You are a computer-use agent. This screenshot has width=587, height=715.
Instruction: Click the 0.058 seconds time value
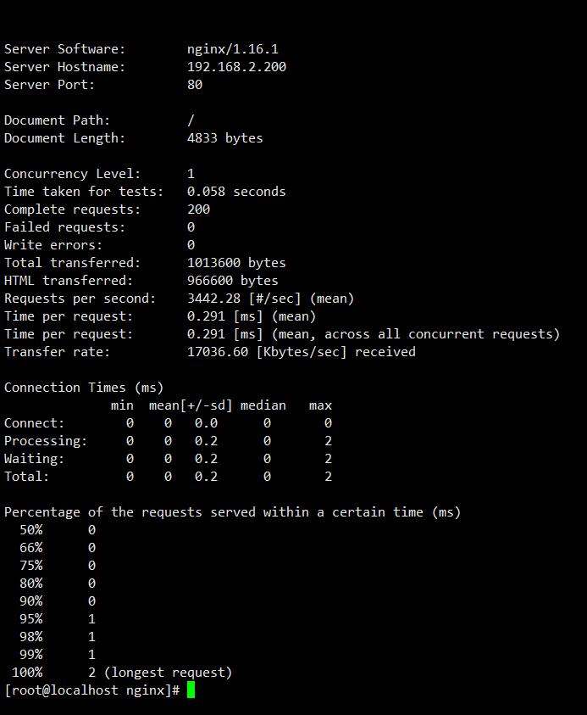tap(236, 192)
